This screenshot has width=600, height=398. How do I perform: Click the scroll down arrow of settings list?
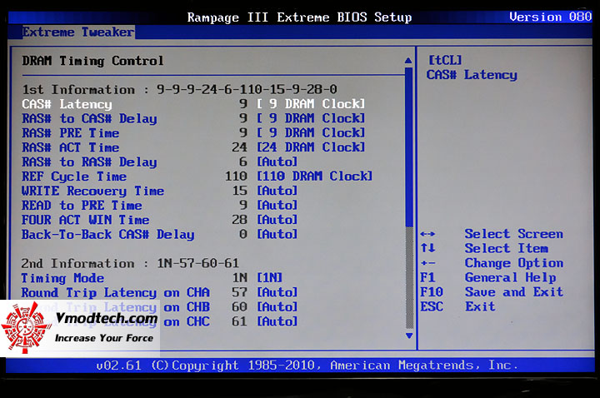(x=409, y=336)
